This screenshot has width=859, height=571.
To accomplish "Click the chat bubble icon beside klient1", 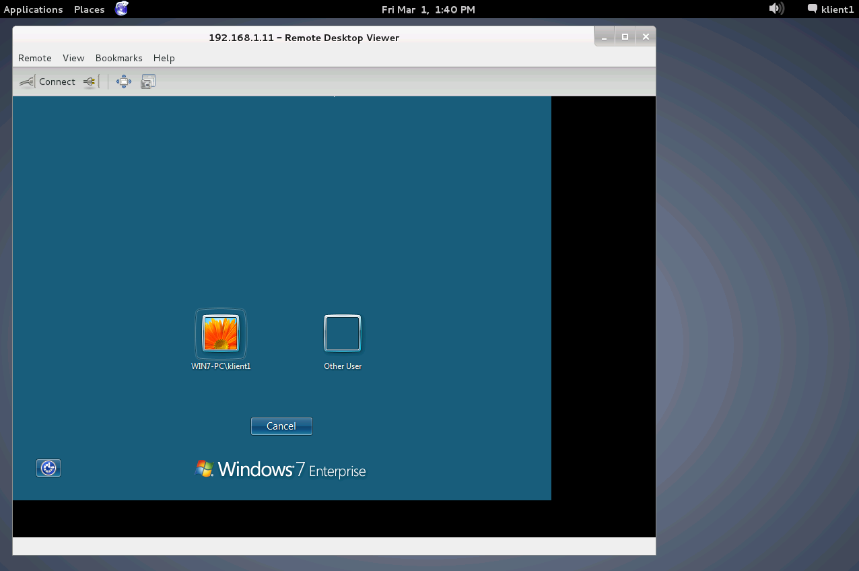I will click(x=813, y=9).
